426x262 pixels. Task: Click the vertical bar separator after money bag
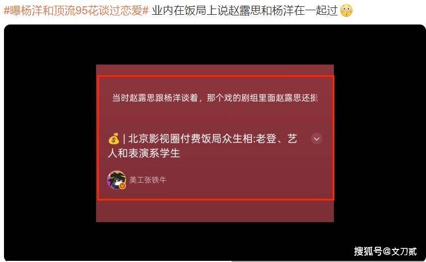[x=124, y=139]
